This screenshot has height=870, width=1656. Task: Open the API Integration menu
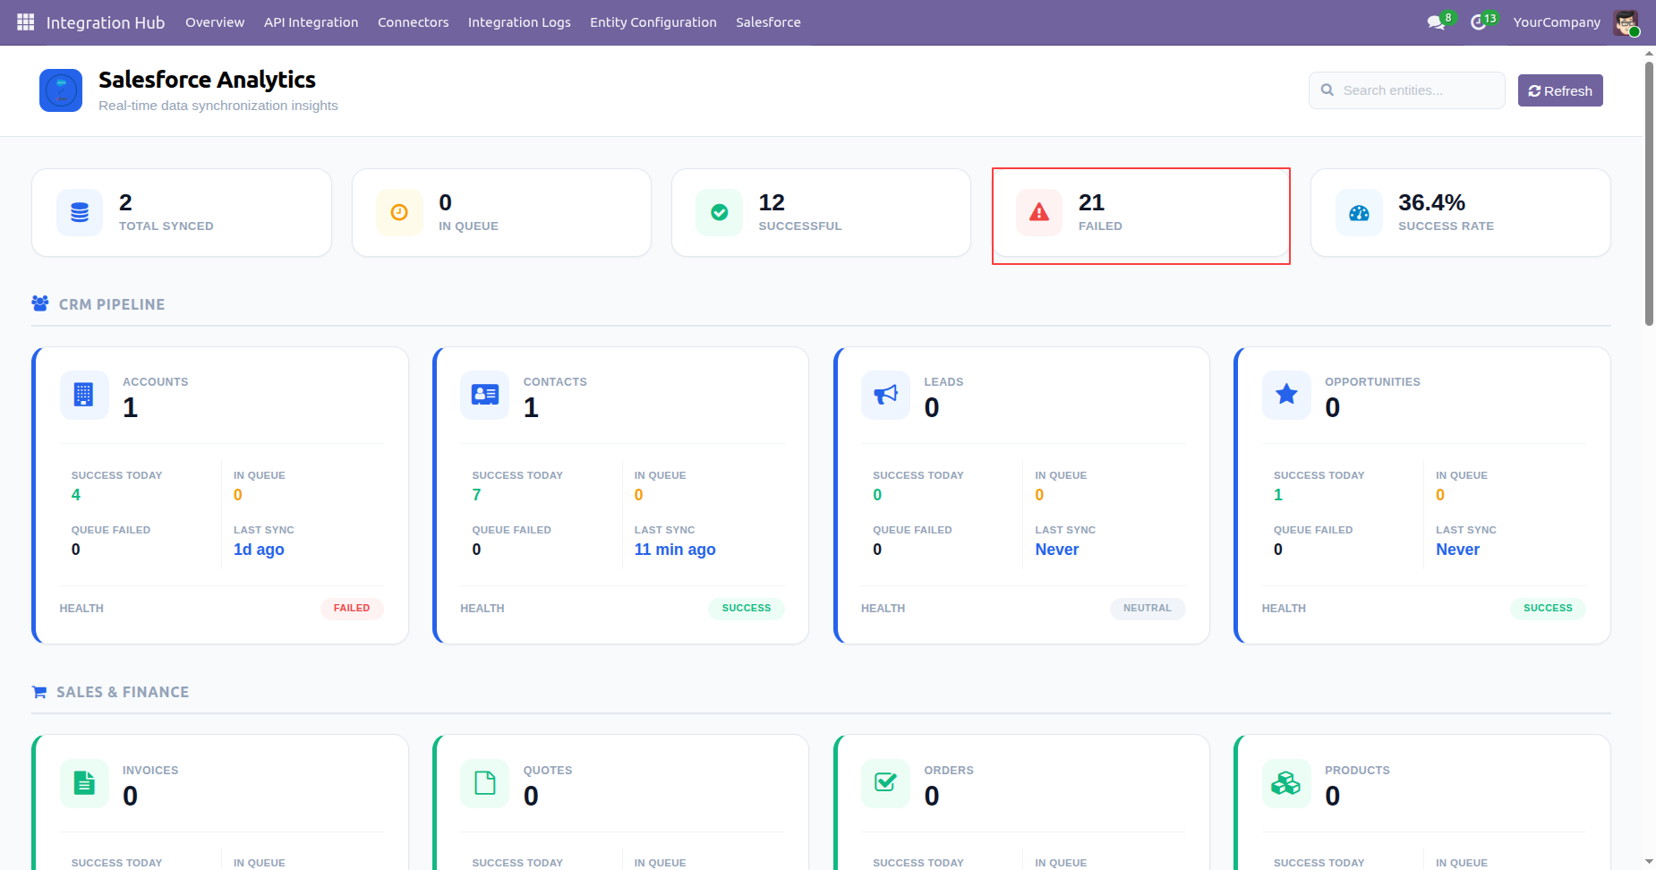312,22
